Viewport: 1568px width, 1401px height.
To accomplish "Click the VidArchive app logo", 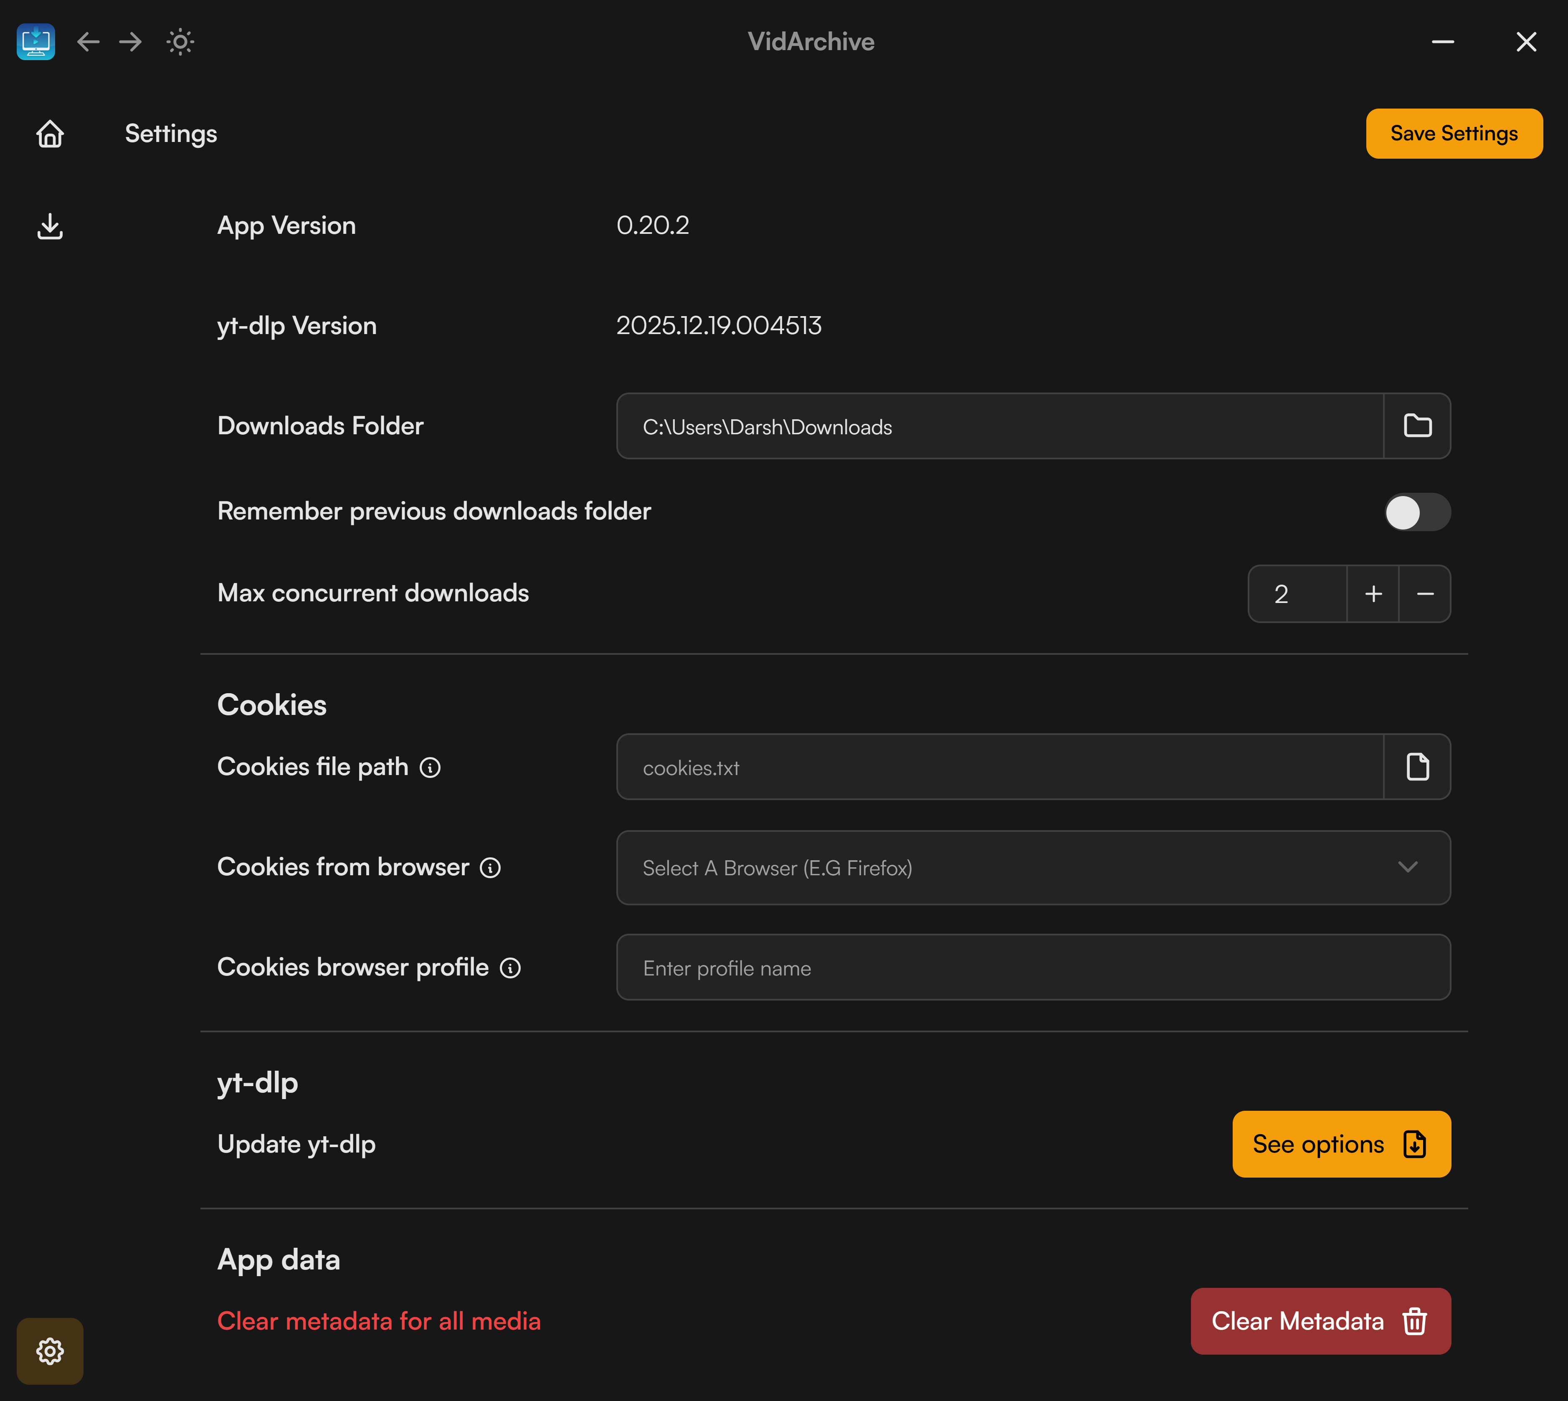I will [x=35, y=42].
